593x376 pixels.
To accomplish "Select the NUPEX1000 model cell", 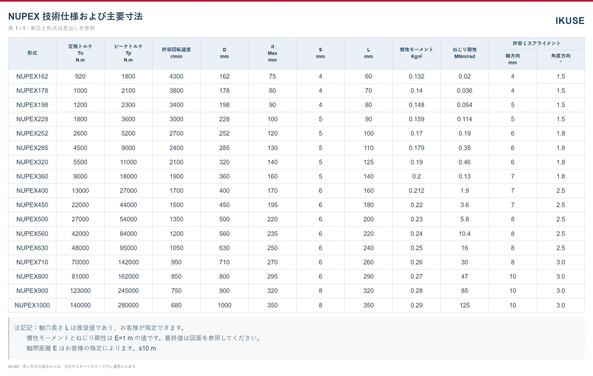I will click(x=32, y=305).
